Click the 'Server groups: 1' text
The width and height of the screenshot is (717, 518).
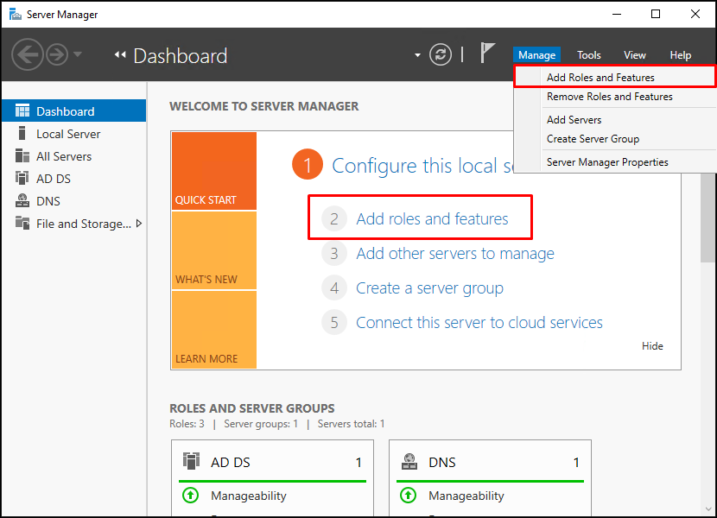click(x=261, y=424)
